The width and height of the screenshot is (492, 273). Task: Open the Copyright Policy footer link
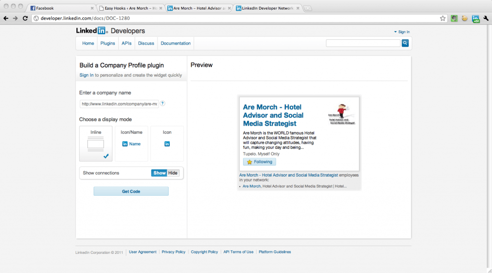point(204,252)
